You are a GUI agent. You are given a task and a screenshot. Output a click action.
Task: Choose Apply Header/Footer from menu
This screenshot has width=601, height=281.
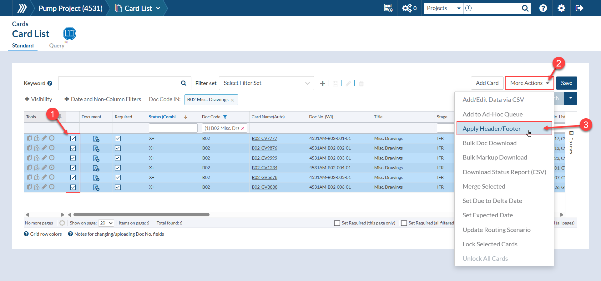pyautogui.click(x=492, y=129)
